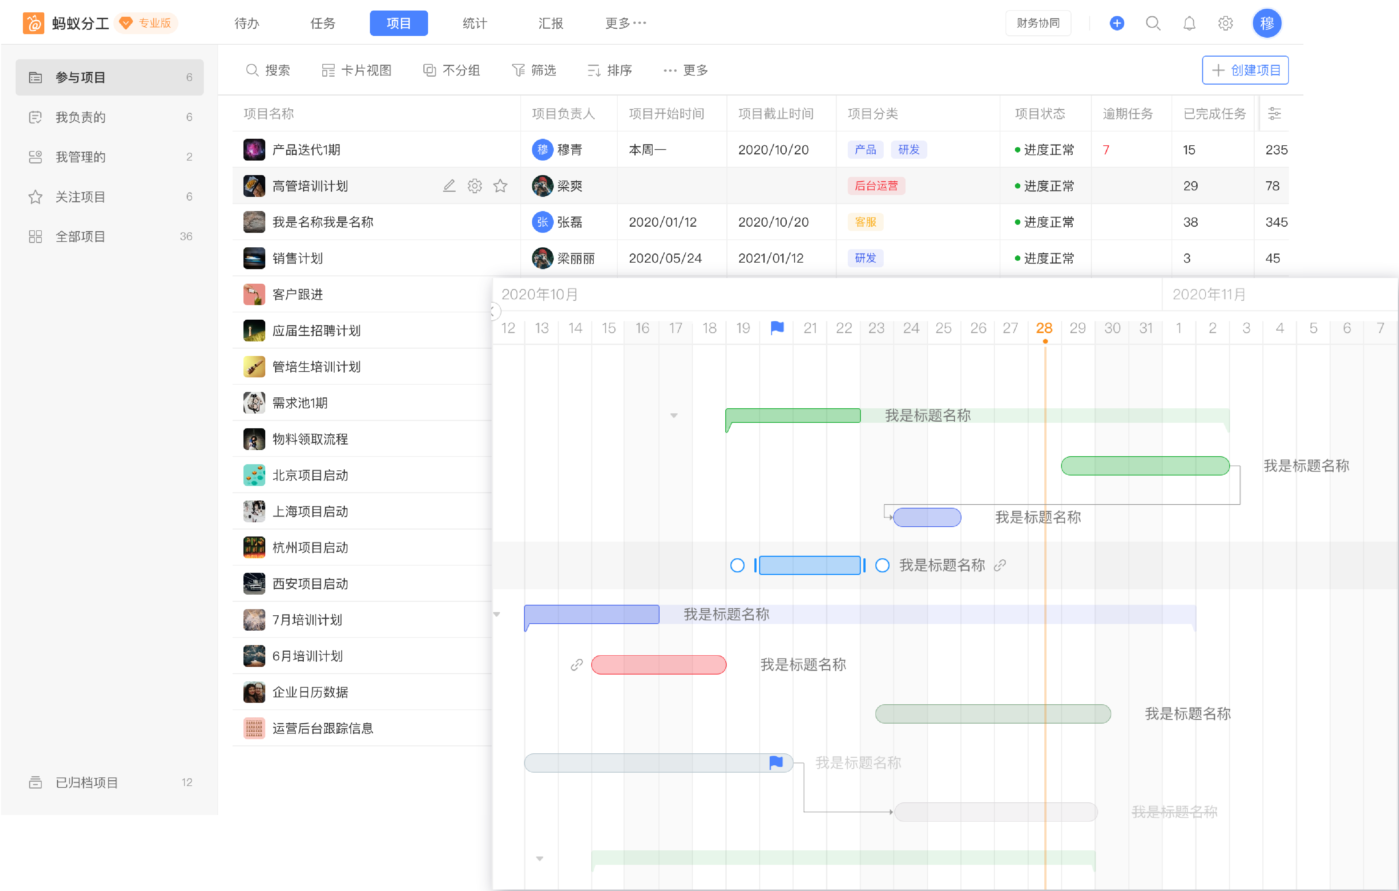This screenshot has width=1399, height=891.
Task: Open 高管培训计划 row settings gear
Action: pyautogui.click(x=475, y=186)
